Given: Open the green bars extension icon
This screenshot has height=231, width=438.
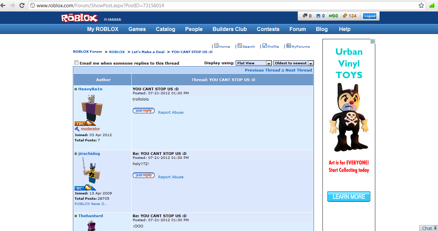Looking at the screenshot, I should point(432,5).
